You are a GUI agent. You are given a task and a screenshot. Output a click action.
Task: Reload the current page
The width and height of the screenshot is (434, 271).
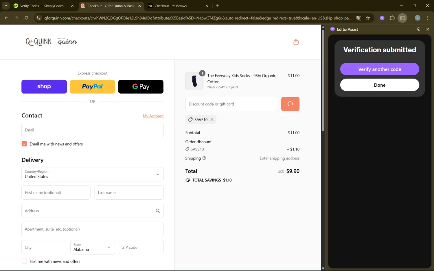point(26,18)
